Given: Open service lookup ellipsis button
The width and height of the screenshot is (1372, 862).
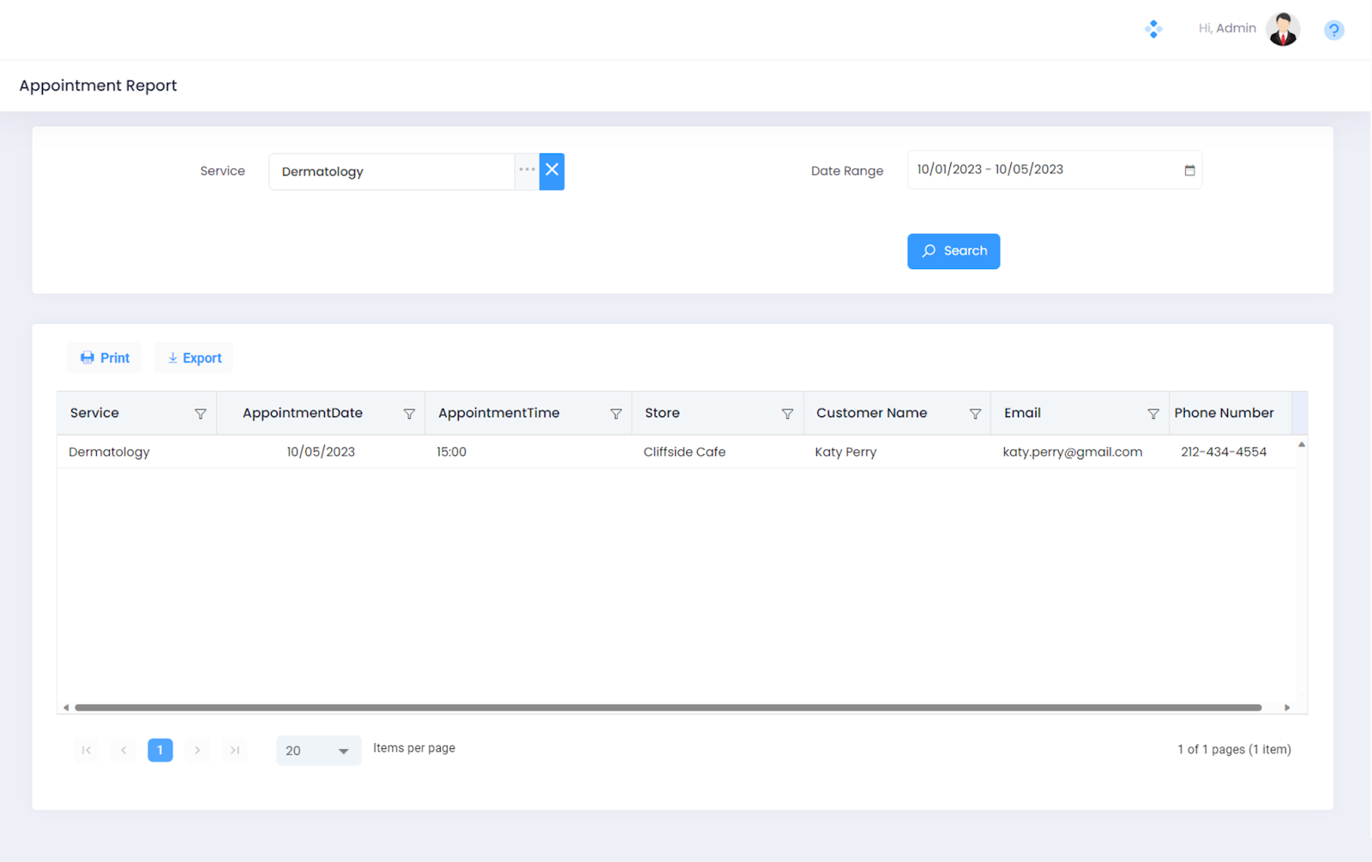Looking at the screenshot, I should click(x=527, y=171).
